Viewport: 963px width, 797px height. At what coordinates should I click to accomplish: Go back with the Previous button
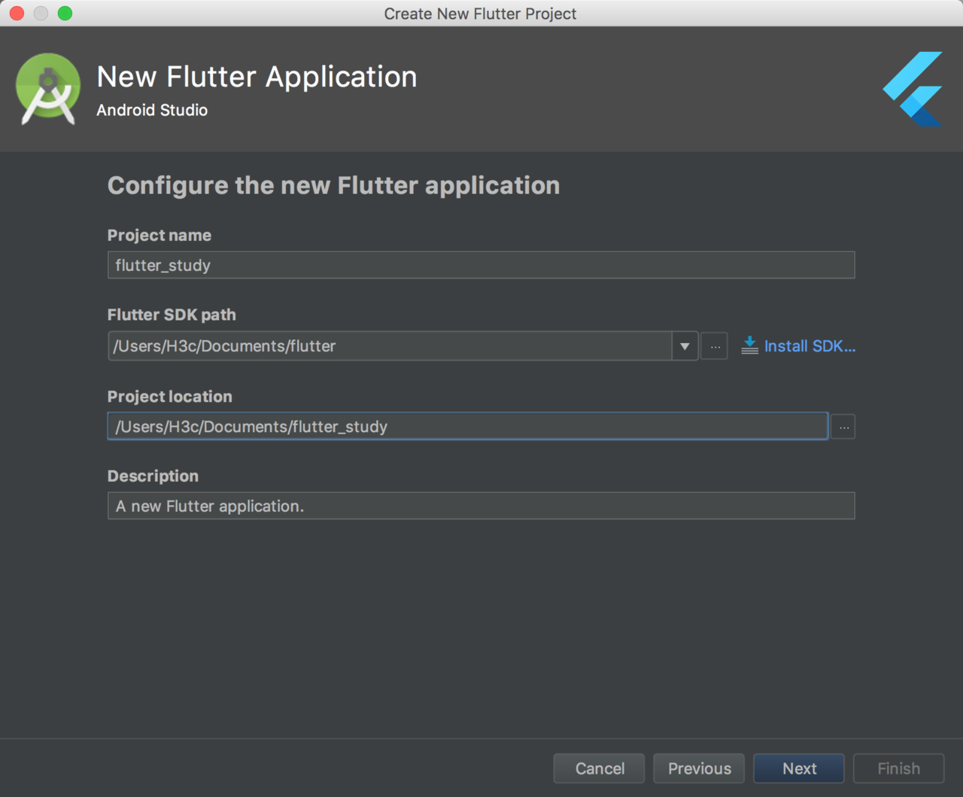pos(699,768)
